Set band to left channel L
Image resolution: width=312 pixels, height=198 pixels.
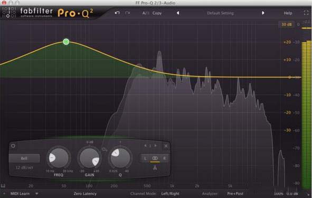(x=145, y=158)
